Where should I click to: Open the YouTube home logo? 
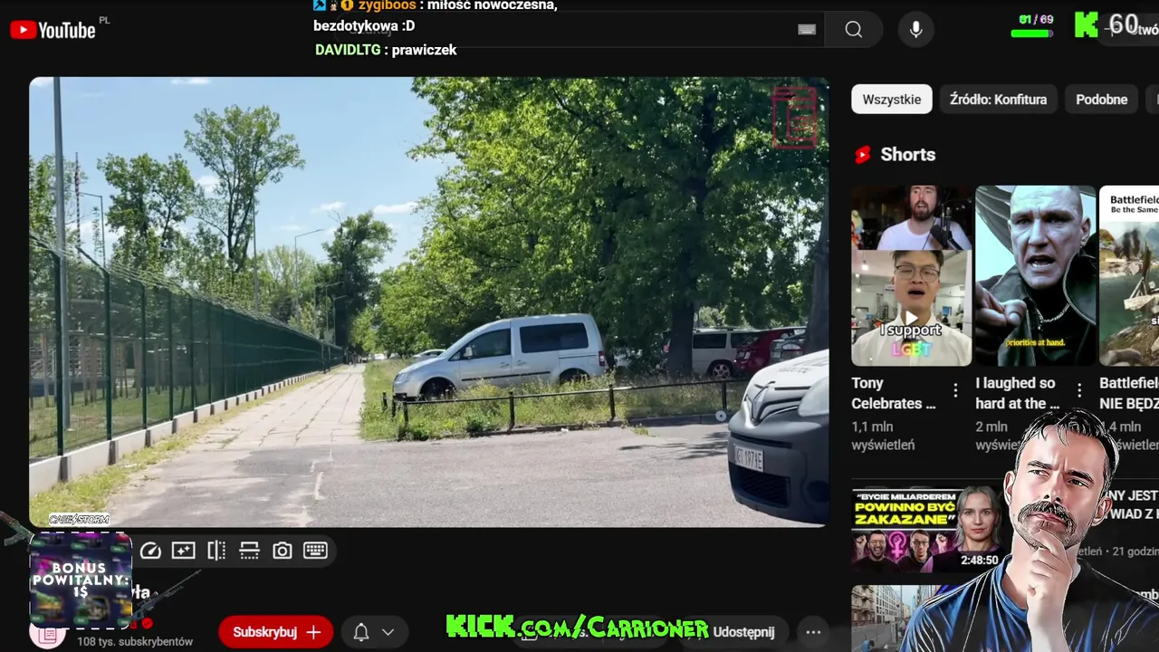[53, 30]
